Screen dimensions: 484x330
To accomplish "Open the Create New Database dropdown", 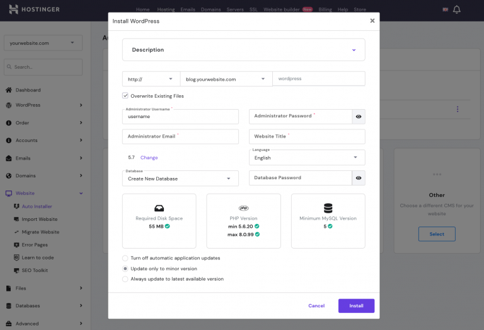I will [x=180, y=179].
